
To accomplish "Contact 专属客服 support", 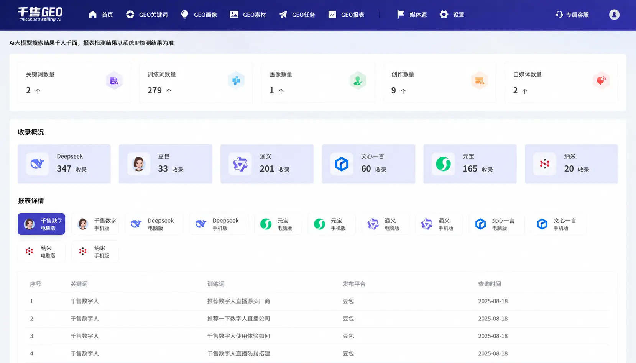I will click(572, 15).
